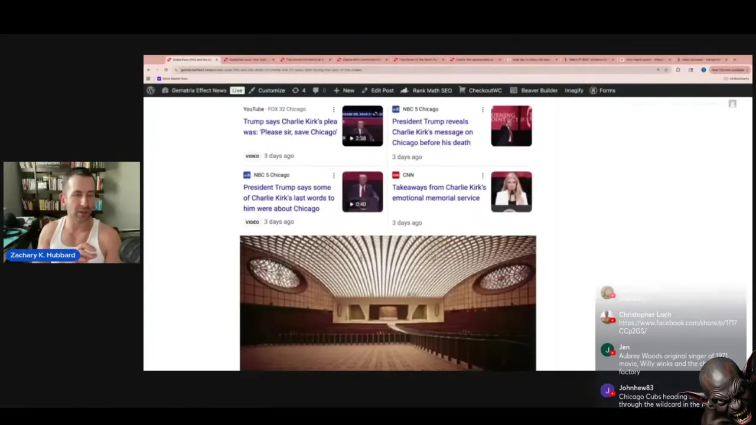Screen dimensions: 756x425
Task: Click the VIDEO tag under FOX 32 story
Action: pos(252,156)
